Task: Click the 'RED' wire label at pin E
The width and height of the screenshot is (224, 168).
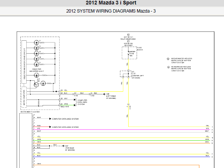Action: [39, 125]
